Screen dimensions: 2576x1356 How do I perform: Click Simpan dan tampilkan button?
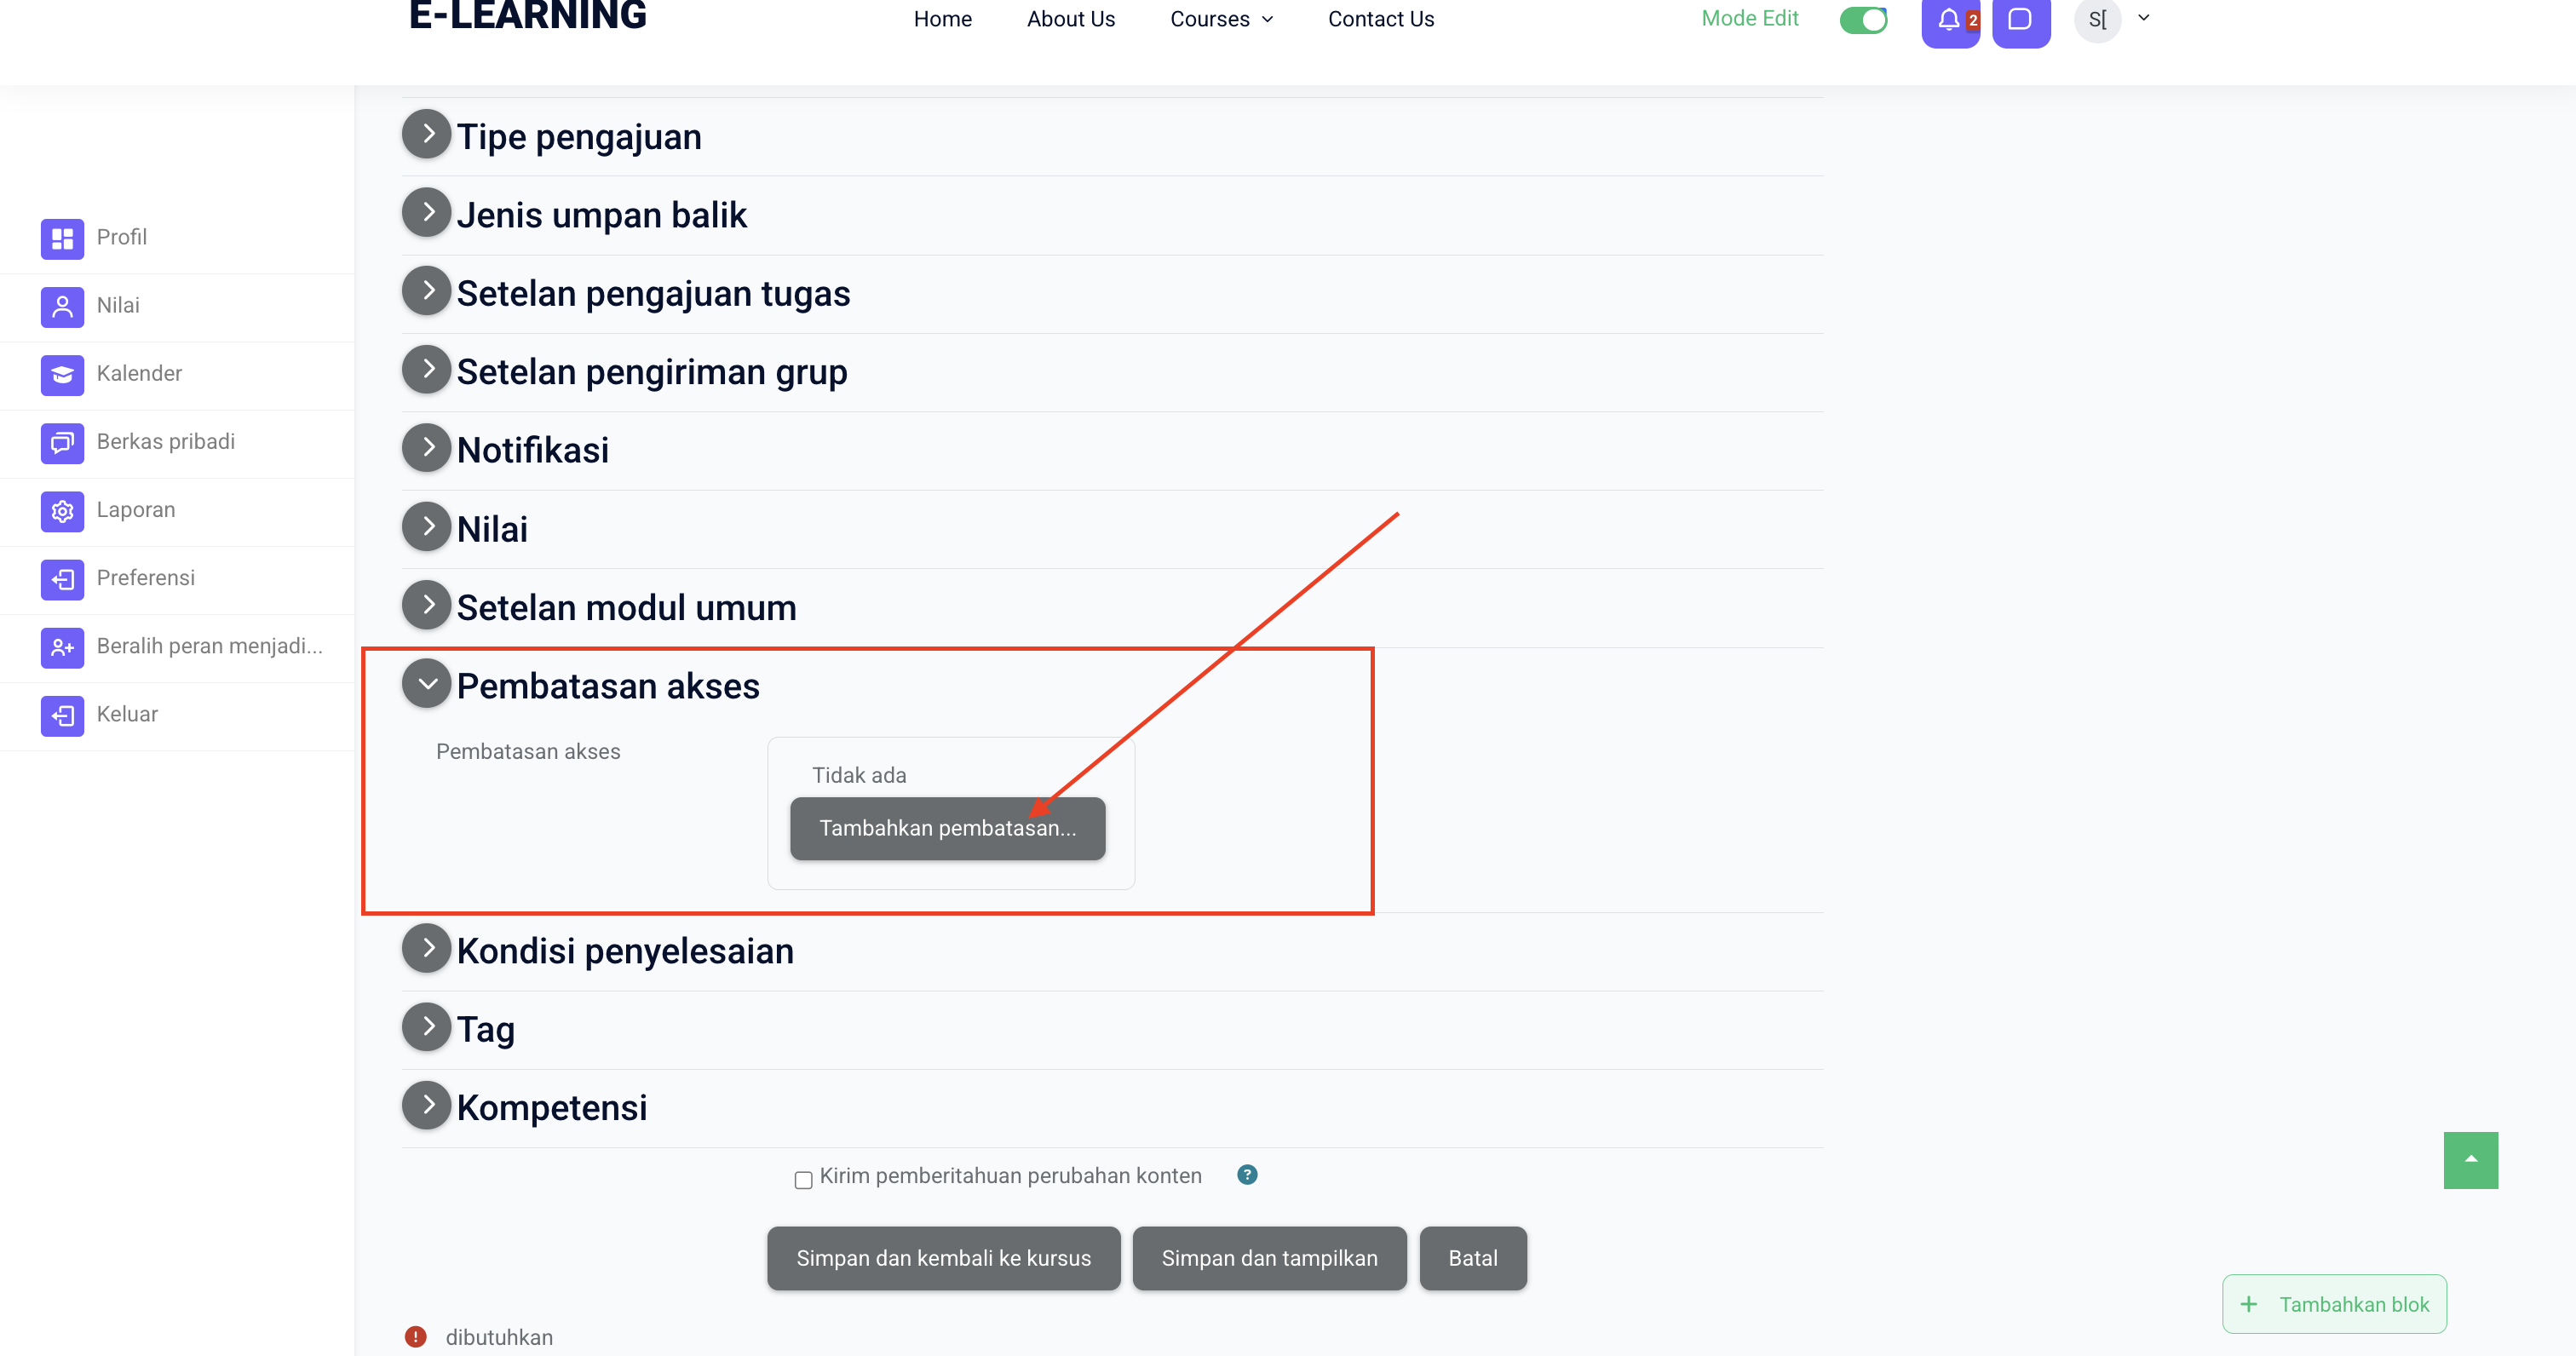pos(1268,1257)
